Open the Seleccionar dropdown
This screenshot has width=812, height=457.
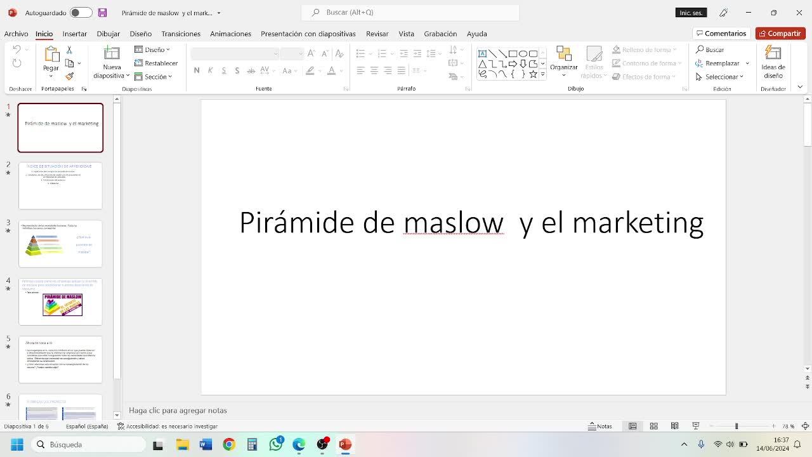point(720,77)
